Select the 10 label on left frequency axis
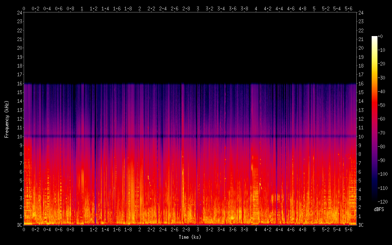The width and height of the screenshot is (392, 245). coord(19,136)
